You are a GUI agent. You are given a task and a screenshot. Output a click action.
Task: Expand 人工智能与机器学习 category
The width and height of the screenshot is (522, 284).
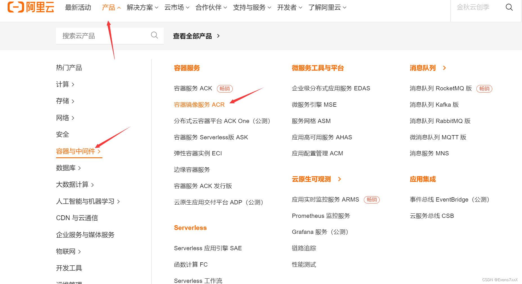88,201
